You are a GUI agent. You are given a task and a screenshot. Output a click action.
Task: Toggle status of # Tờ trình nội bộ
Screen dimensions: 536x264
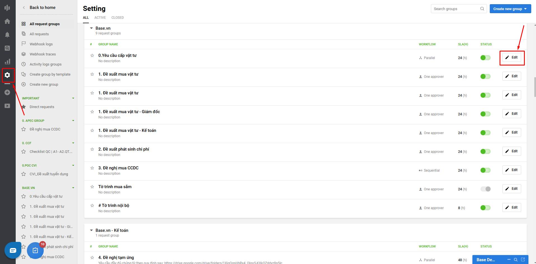[485, 208]
